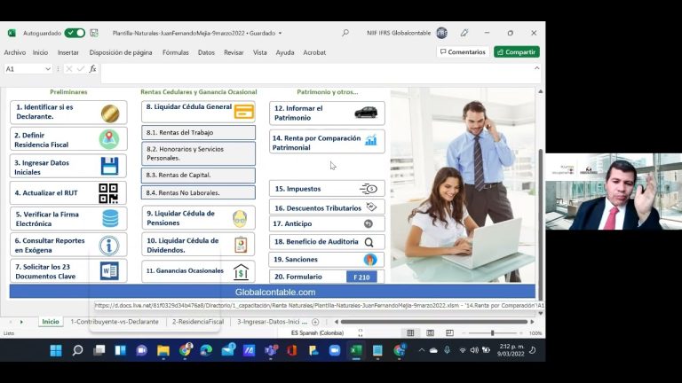The height and width of the screenshot is (383, 682).
Task: Click the map pin icon for Residencia Fiscal
Action: [108, 139]
